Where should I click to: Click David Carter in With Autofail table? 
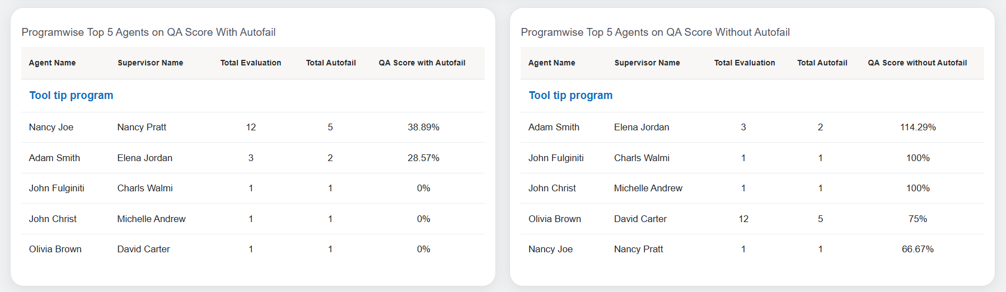[143, 249]
